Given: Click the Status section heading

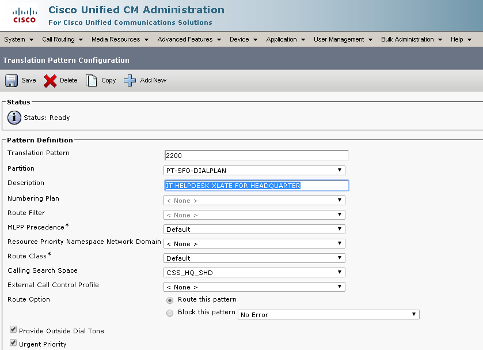Looking at the screenshot, I should [x=18, y=102].
